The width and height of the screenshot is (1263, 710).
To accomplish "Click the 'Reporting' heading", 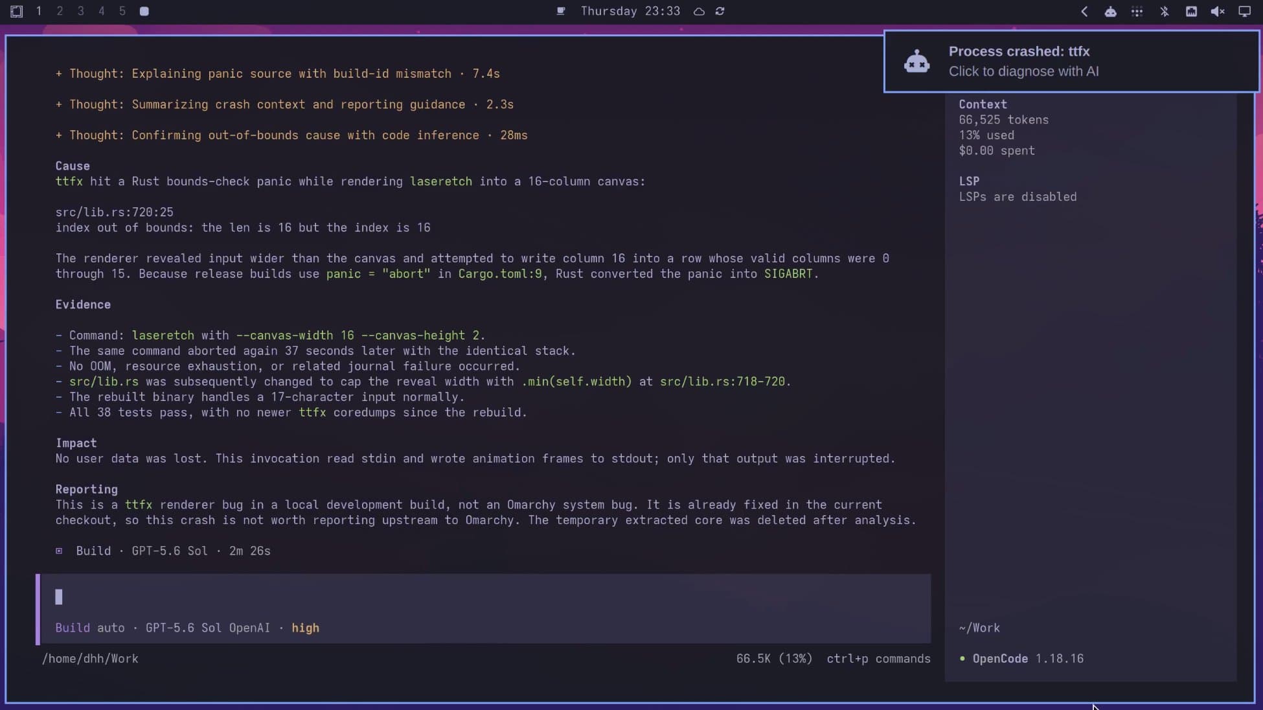I will [86, 489].
